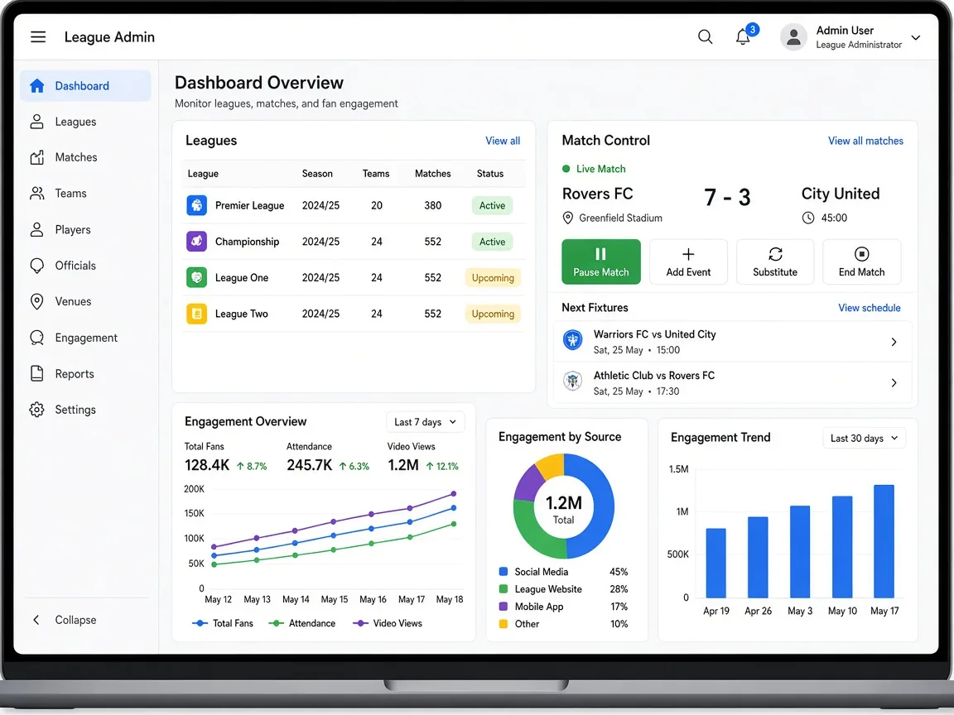Click the match clock icon
This screenshot has width=954, height=715.
tap(808, 218)
